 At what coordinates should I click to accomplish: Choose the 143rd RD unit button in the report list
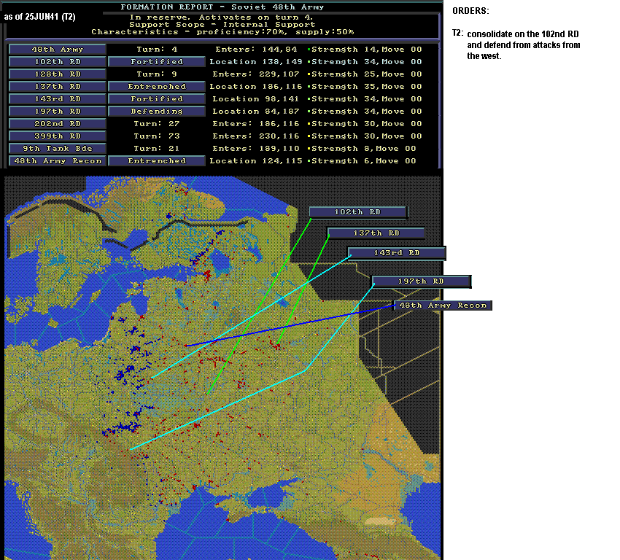pyautogui.click(x=58, y=98)
